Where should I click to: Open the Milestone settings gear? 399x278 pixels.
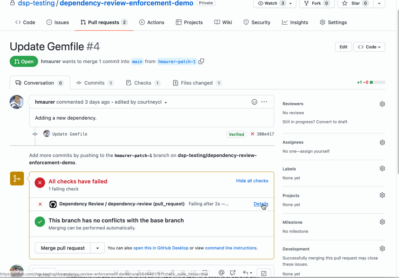tap(382, 221)
